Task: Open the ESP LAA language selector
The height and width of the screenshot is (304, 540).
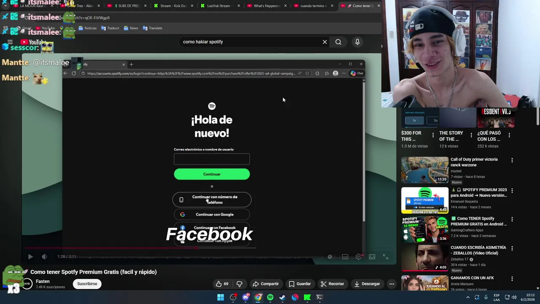Action: click(x=497, y=297)
